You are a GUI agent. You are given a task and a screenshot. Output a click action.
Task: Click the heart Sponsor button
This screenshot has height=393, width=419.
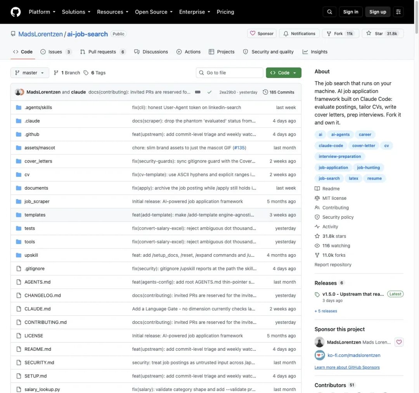click(261, 34)
